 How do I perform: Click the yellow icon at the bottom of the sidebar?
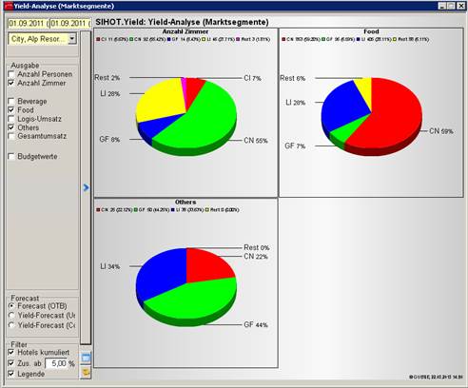(86, 372)
